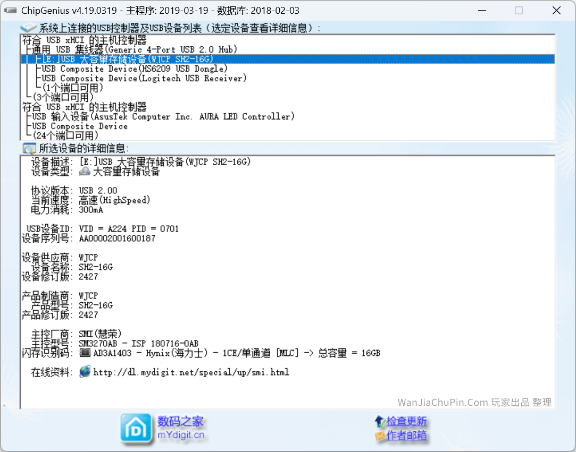
Task: Visit the 数码之家 mYdigit.cn link
Action: [x=180, y=428]
